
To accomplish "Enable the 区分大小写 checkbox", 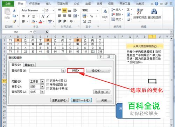I will pyautogui.click(x=48, y=81).
